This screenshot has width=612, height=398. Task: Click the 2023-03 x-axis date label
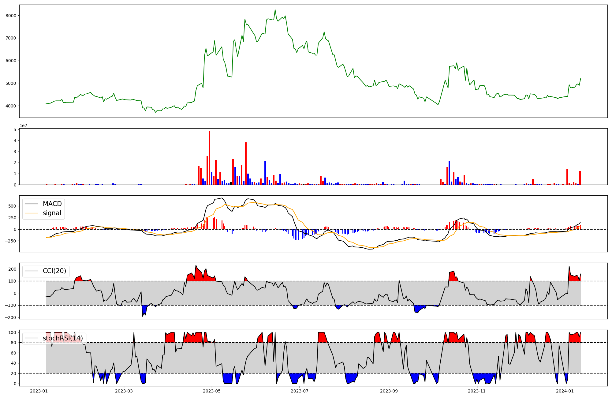pos(124,391)
